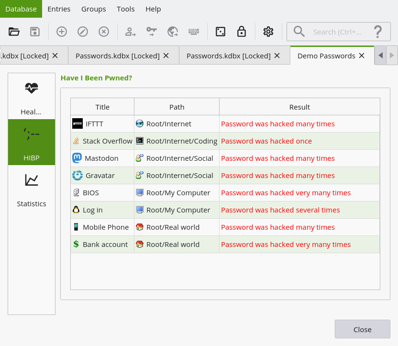Viewport: 398px width, 346px height.
Task: Edit entry using the pencil circle icon
Action: [x=83, y=32]
